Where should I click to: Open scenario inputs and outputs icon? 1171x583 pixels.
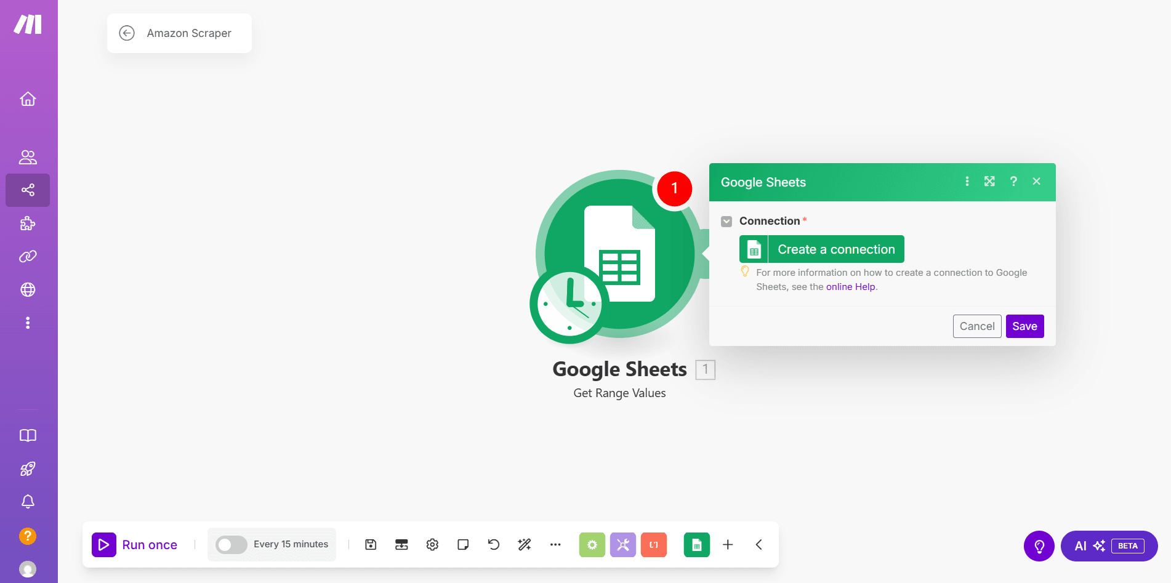coord(401,544)
